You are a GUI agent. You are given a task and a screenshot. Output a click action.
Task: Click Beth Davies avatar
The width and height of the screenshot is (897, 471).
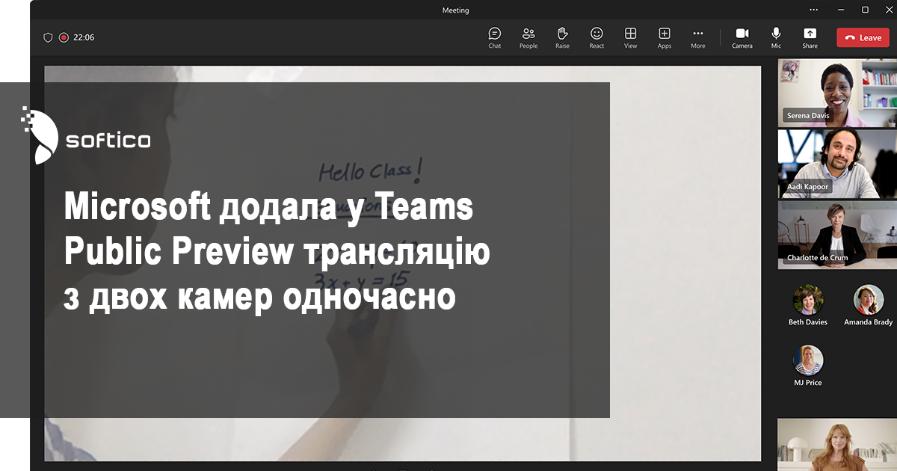pyautogui.click(x=808, y=300)
